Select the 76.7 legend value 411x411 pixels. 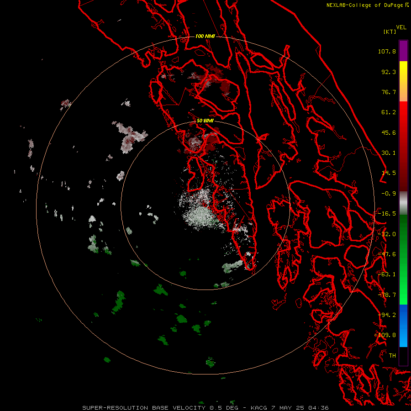pyautogui.click(x=389, y=92)
